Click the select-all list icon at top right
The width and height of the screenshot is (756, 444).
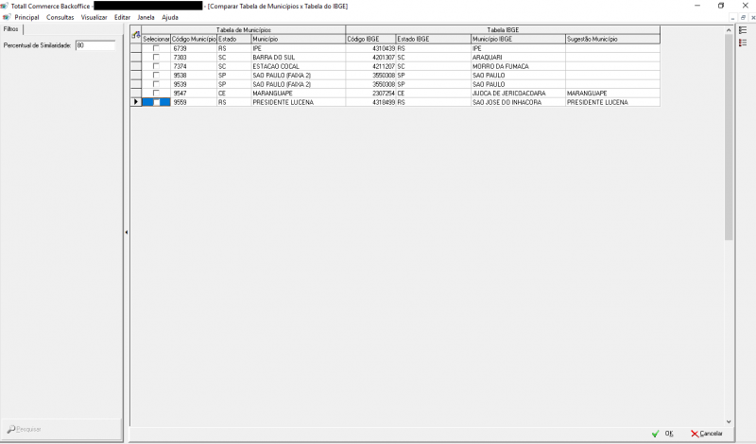[x=742, y=30]
